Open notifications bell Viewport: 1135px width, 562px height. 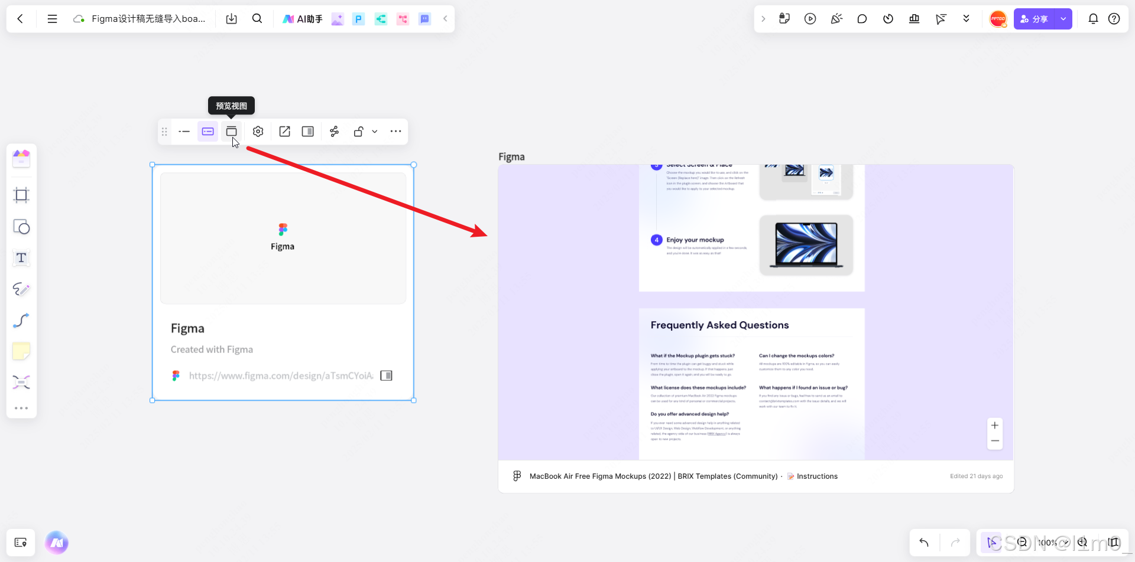pyautogui.click(x=1093, y=19)
